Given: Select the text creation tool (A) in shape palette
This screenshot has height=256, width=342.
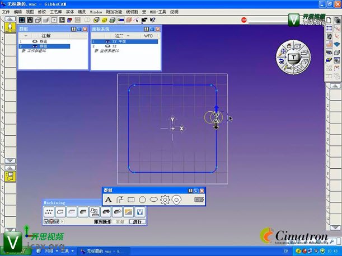Looking at the screenshot, I should point(109,200).
